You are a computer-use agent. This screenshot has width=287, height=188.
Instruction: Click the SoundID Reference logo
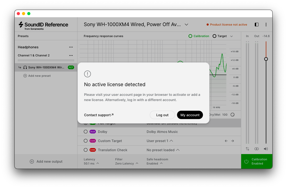[43, 26]
